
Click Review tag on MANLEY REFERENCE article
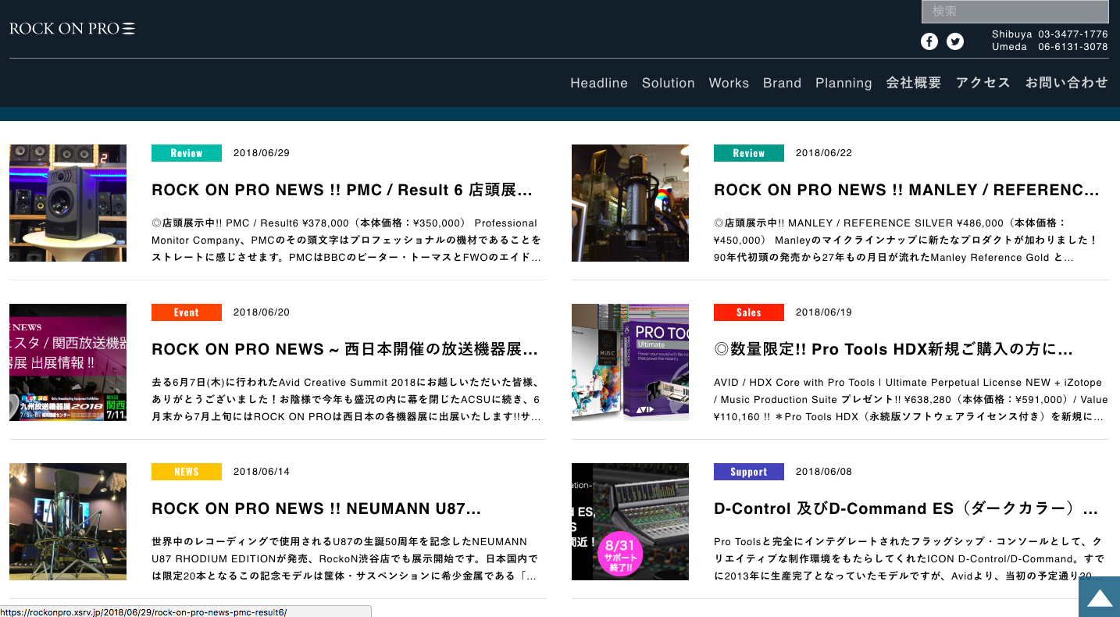[749, 153]
